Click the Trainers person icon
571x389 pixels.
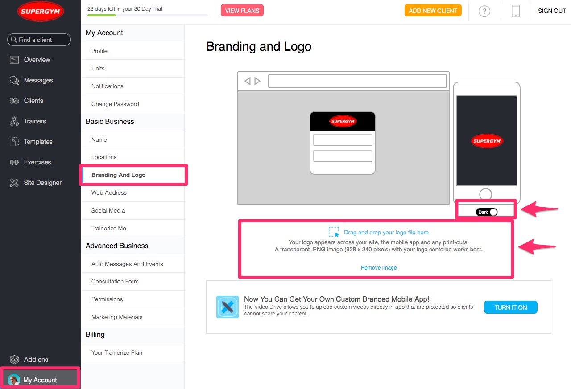click(x=14, y=121)
